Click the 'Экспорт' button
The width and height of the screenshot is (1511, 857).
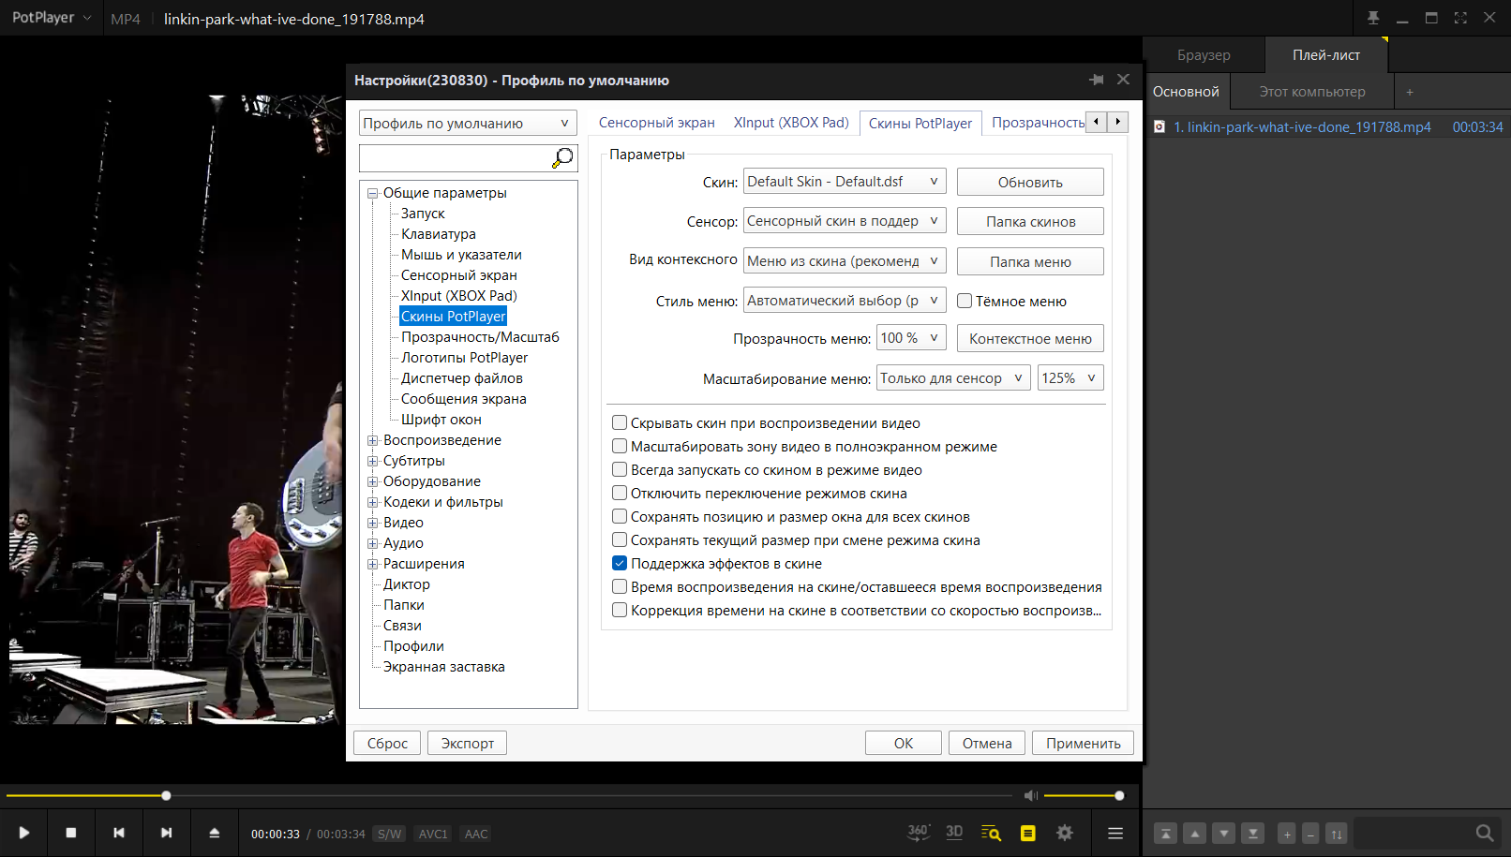pyautogui.click(x=468, y=743)
